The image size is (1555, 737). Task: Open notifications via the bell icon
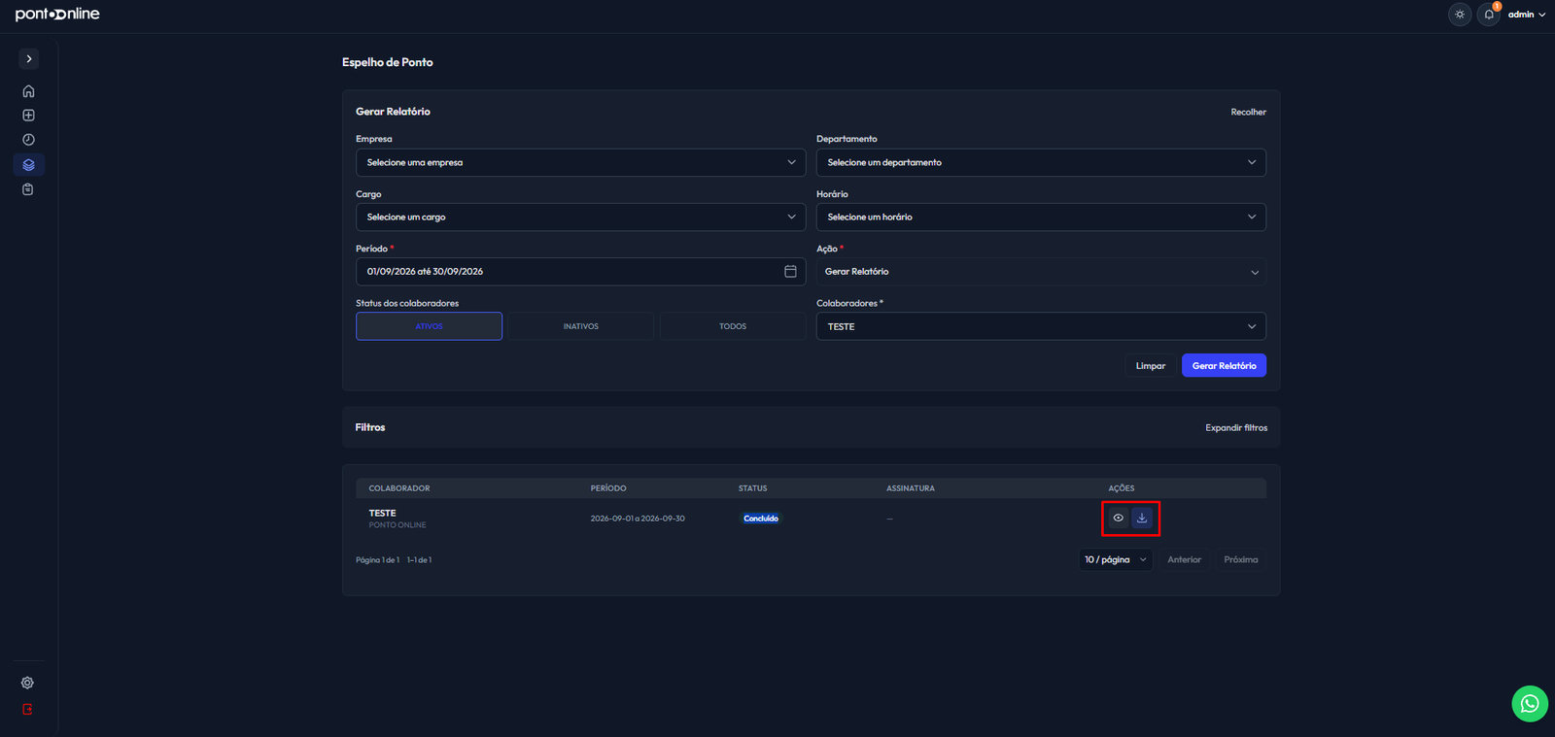(x=1489, y=15)
